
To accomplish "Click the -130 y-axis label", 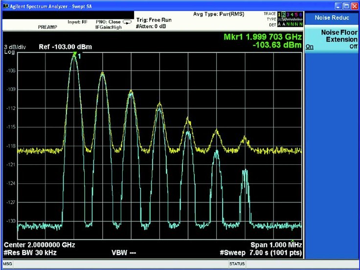I will pos(11,221).
